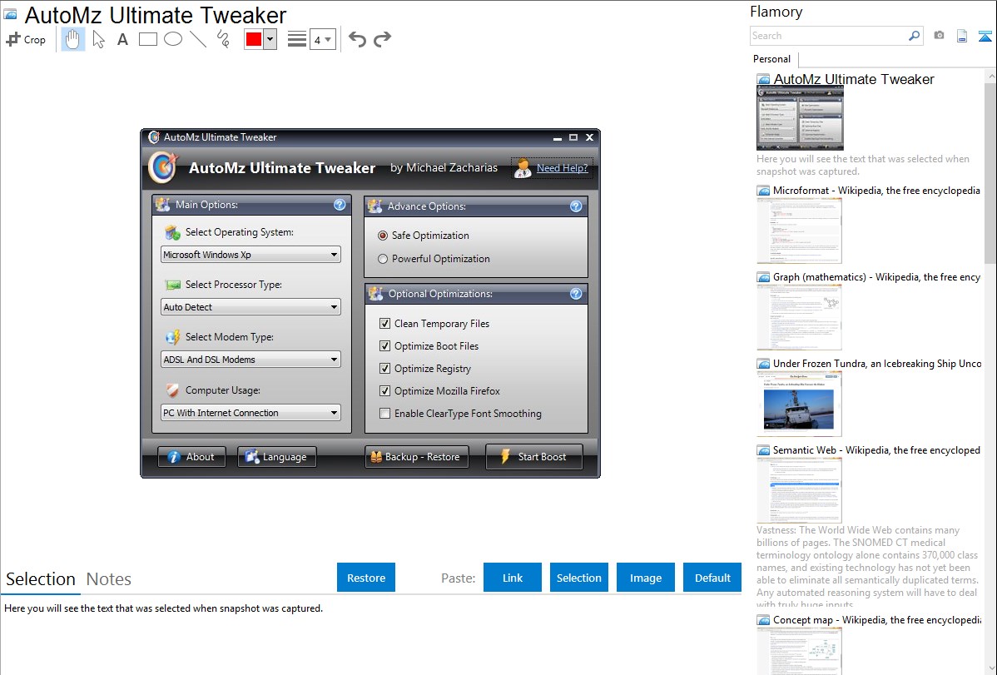Image resolution: width=997 pixels, height=675 pixels.
Task: Paste as Selection
Action: pos(579,578)
